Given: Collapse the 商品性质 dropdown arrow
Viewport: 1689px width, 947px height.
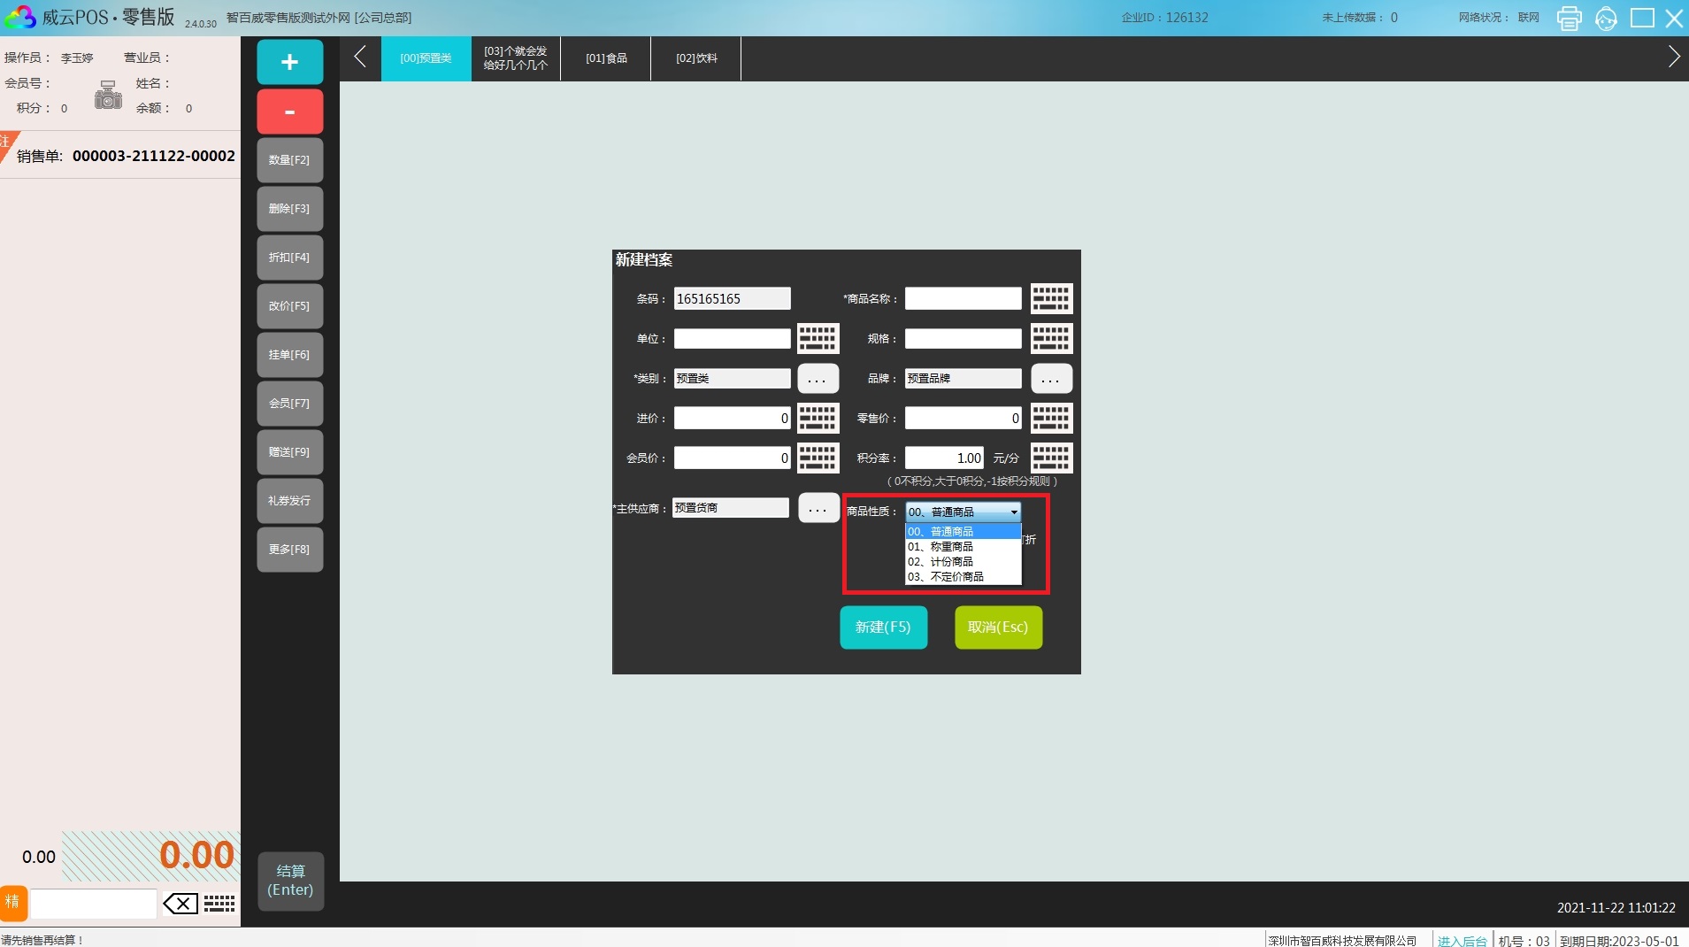Looking at the screenshot, I should 1013,512.
